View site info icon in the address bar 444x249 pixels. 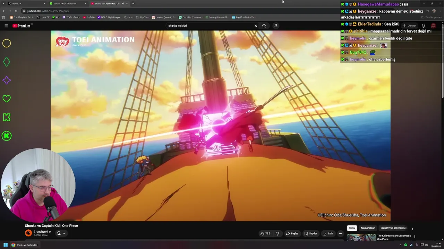24,11
